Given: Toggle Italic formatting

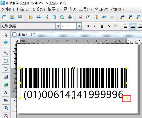Looking at the screenshot, I should click(x=95, y=26).
